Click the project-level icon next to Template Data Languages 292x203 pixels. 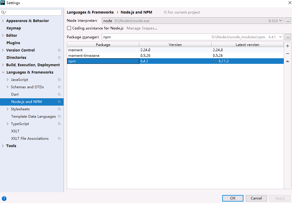point(59,117)
